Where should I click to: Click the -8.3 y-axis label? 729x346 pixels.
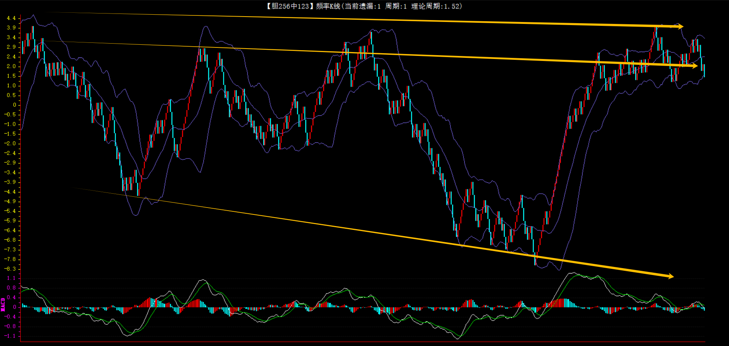pyautogui.click(x=10, y=269)
